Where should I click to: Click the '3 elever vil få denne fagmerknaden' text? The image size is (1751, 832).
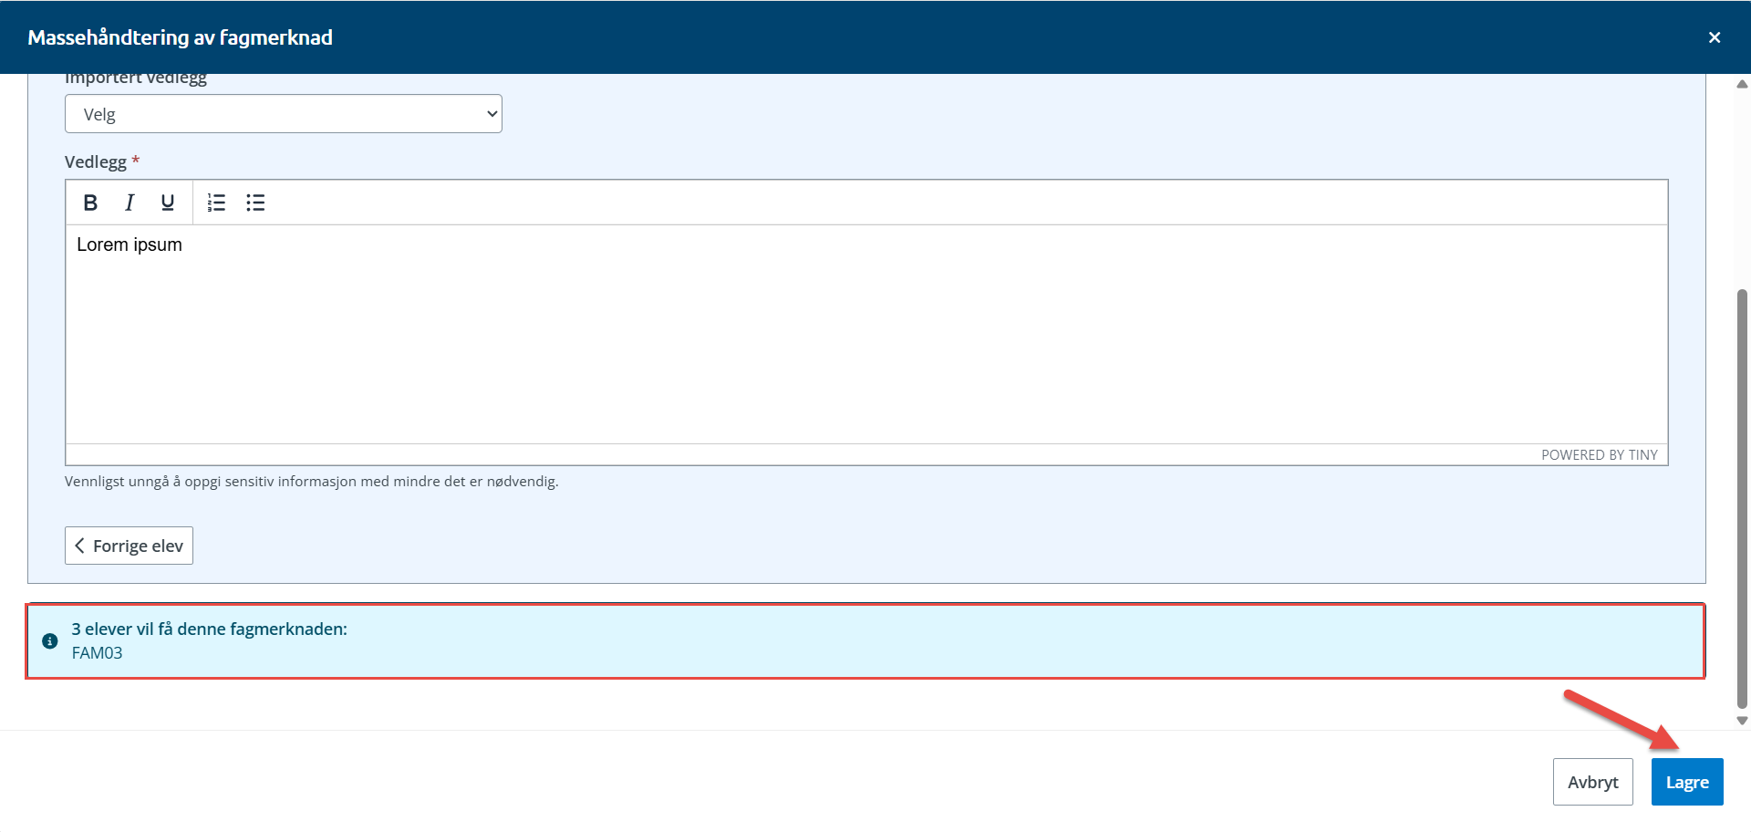210,629
